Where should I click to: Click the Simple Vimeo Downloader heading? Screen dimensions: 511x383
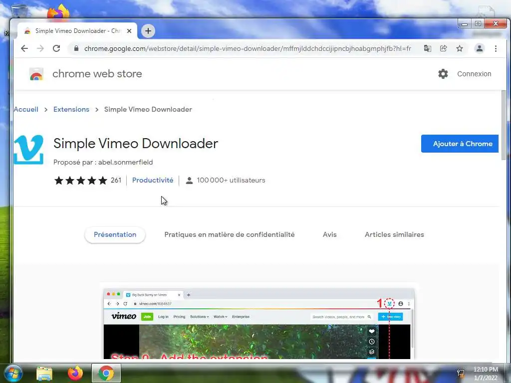pyautogui.click(x=136, y=144)
